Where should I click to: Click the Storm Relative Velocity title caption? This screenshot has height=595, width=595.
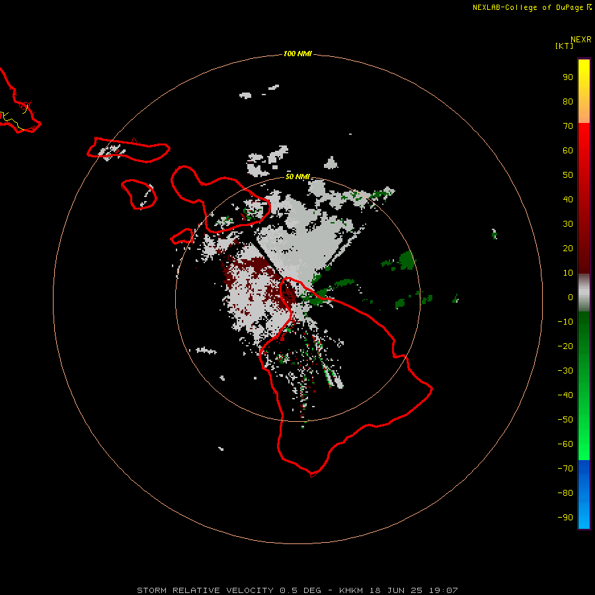297,590
